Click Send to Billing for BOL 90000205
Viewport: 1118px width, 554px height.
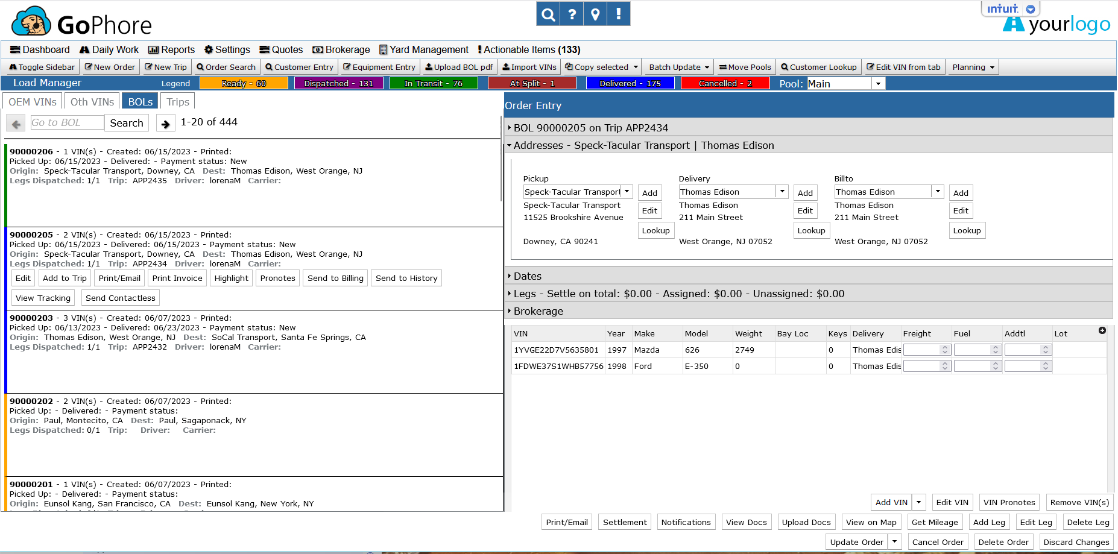click(335, 278)
